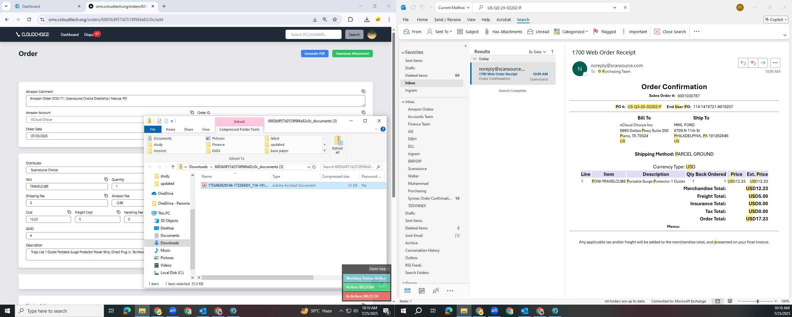Switch to the Dashboard browser tab

[48, 6]
